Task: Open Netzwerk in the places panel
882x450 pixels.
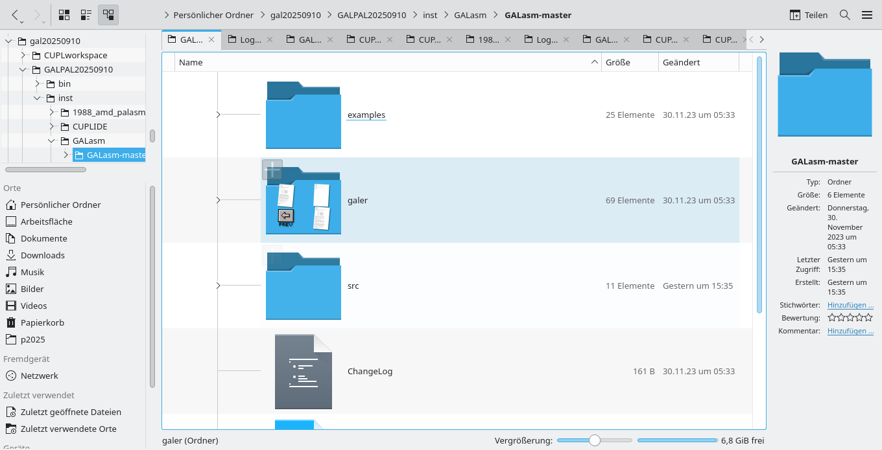Action: click(39, 376)
